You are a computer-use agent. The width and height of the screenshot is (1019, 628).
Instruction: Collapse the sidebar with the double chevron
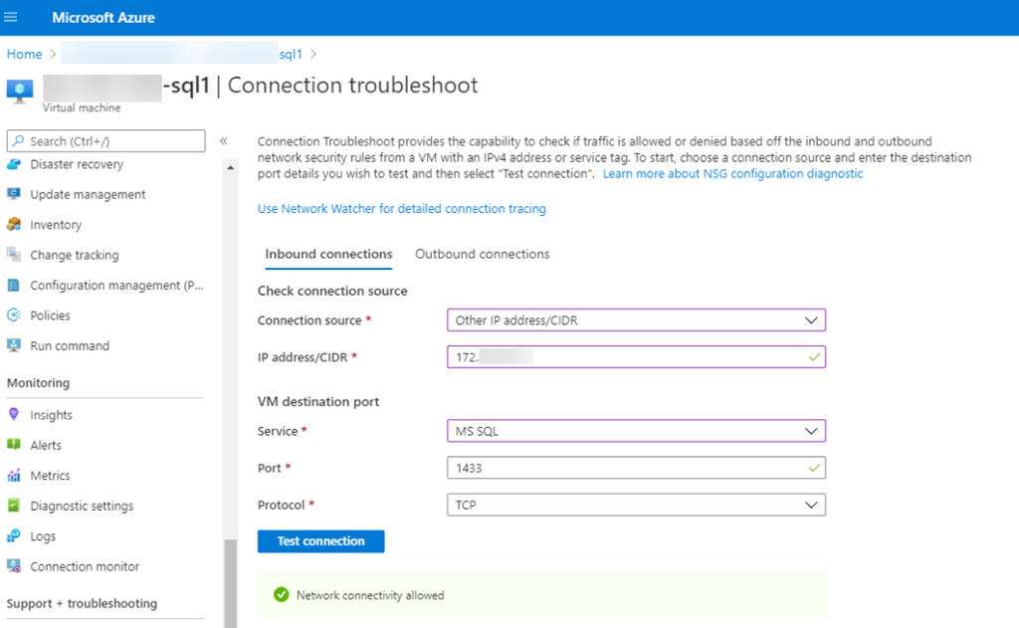tap(224, 141)
